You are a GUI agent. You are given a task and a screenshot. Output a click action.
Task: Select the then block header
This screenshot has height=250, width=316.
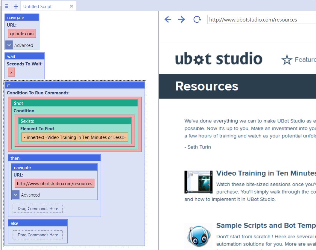click(54, 158)
